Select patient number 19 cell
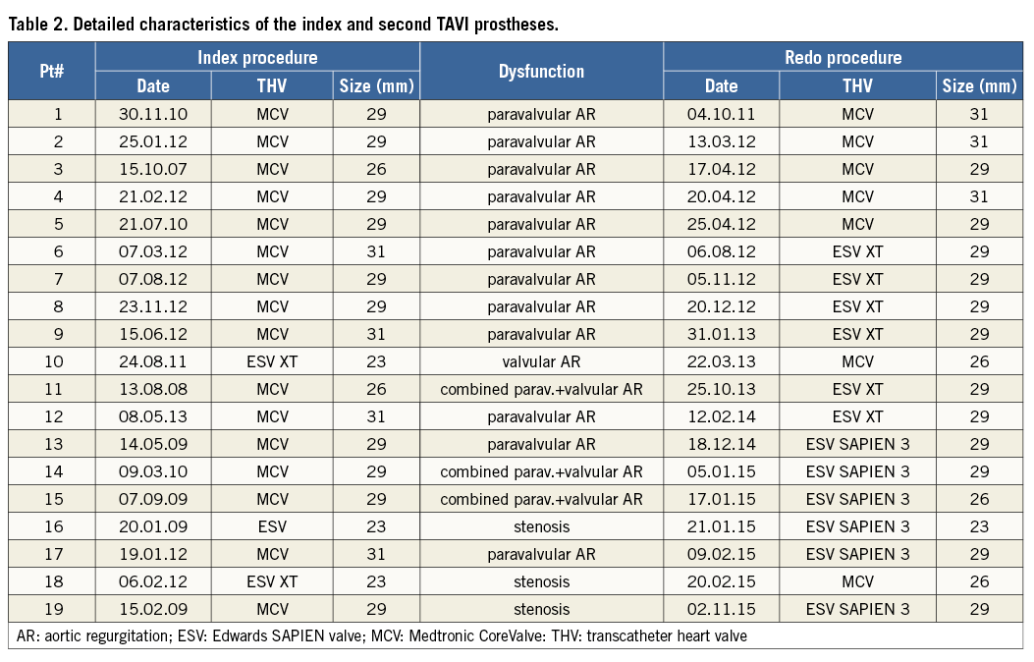 (x=51, y=609)
